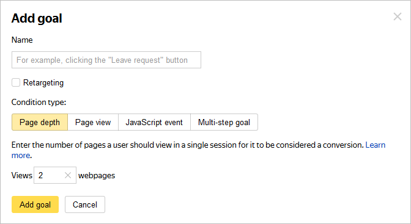The height and width of the screenshot is (224, 411).
Task: Select the Multi-step goal condition type
Action: pos(224,122)
